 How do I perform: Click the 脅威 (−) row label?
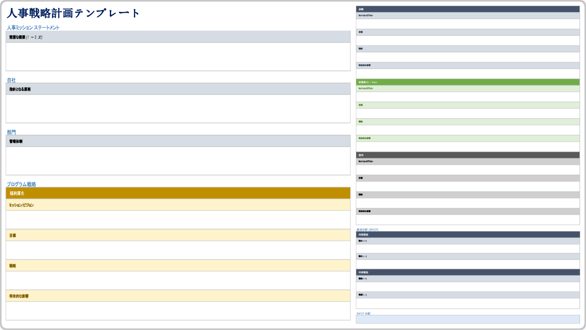pyautogui.click(x=363, y=295)
